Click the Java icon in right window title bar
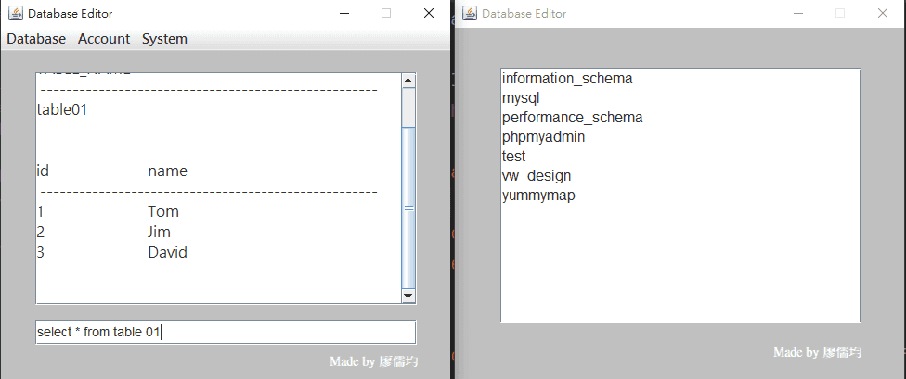 (470, 13)
